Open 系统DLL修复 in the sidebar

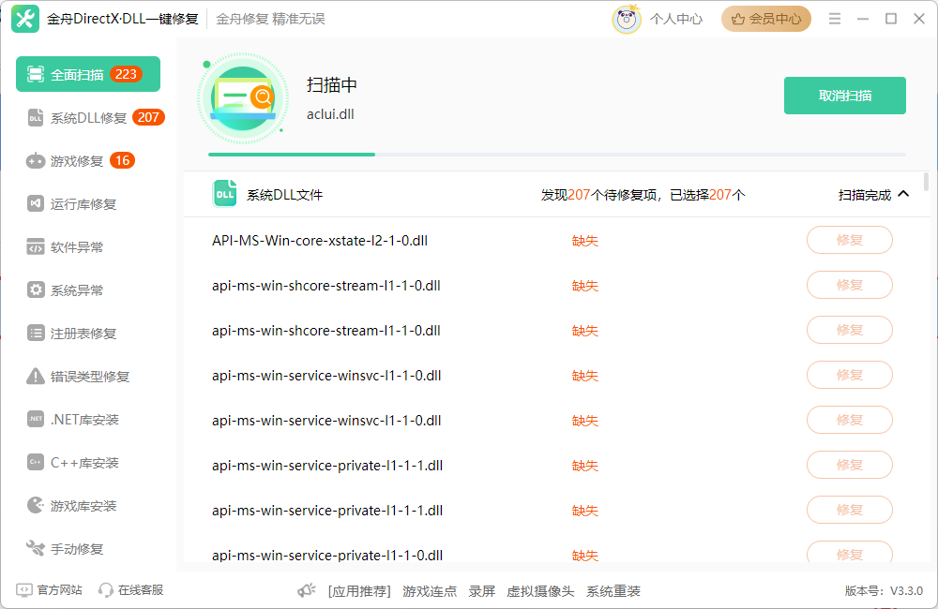(x=88, y=118)
